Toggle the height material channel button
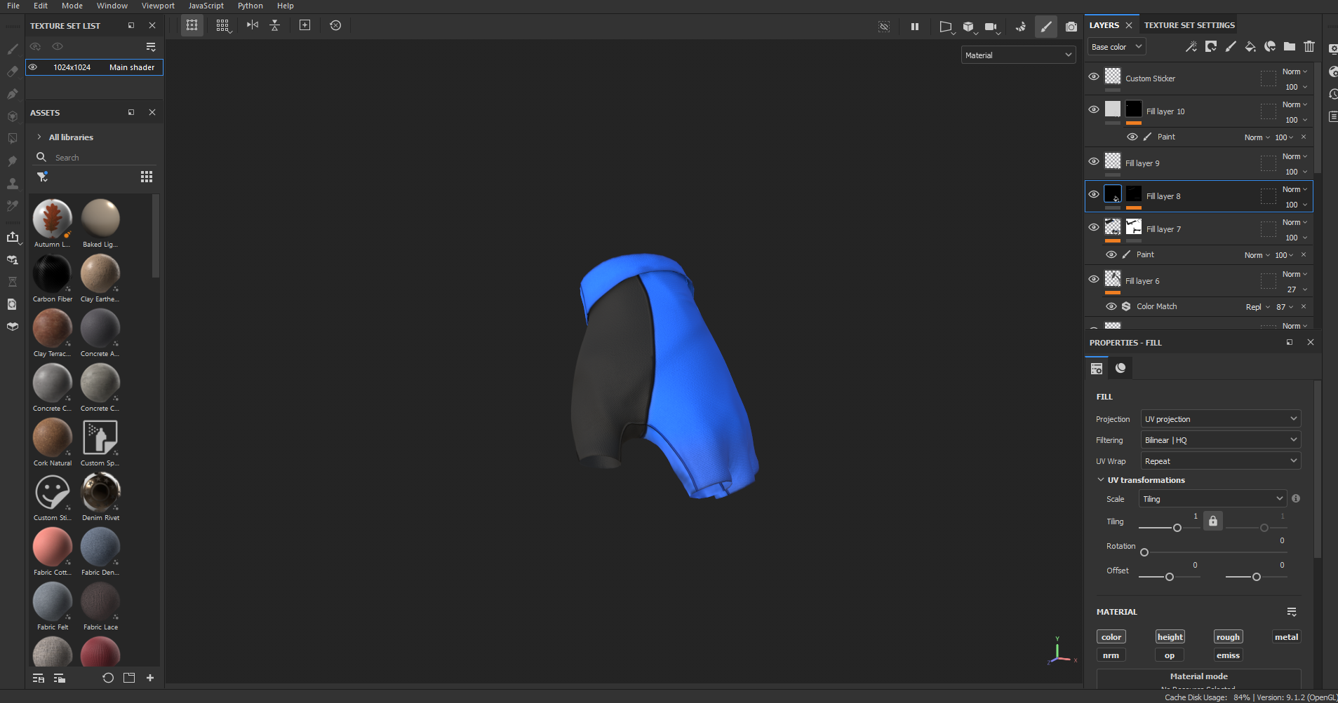The height and width of the screenshot is (703, 1338). (1170, 637)
